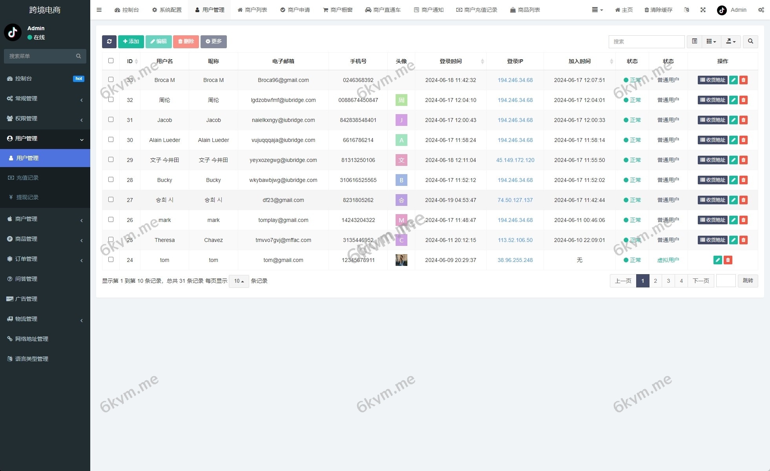Click the magnifier search icon button
Image resolution: width=770 pixels, height=471 pixels.
point(750,42)
